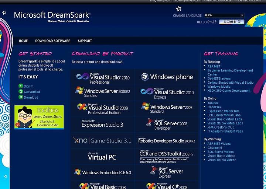266x189 pixels.
Task: Open the Virtual PC product logo
Action: (x=102, y=156)
